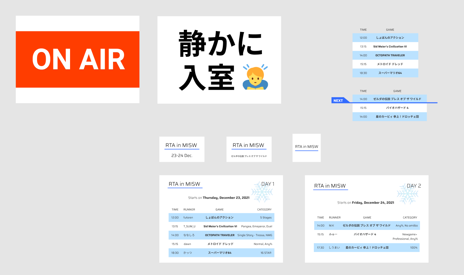Click the RUNNER header in the DAY 2 table
464x275 pixels.
[335, 218]
